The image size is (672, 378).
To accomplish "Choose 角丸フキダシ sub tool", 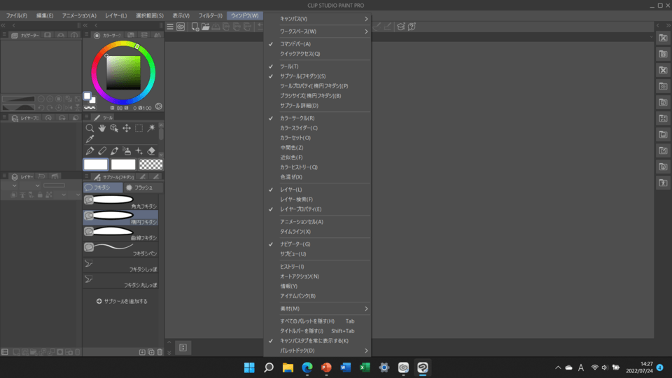I will pyautogui.click(x=121, y=202).
